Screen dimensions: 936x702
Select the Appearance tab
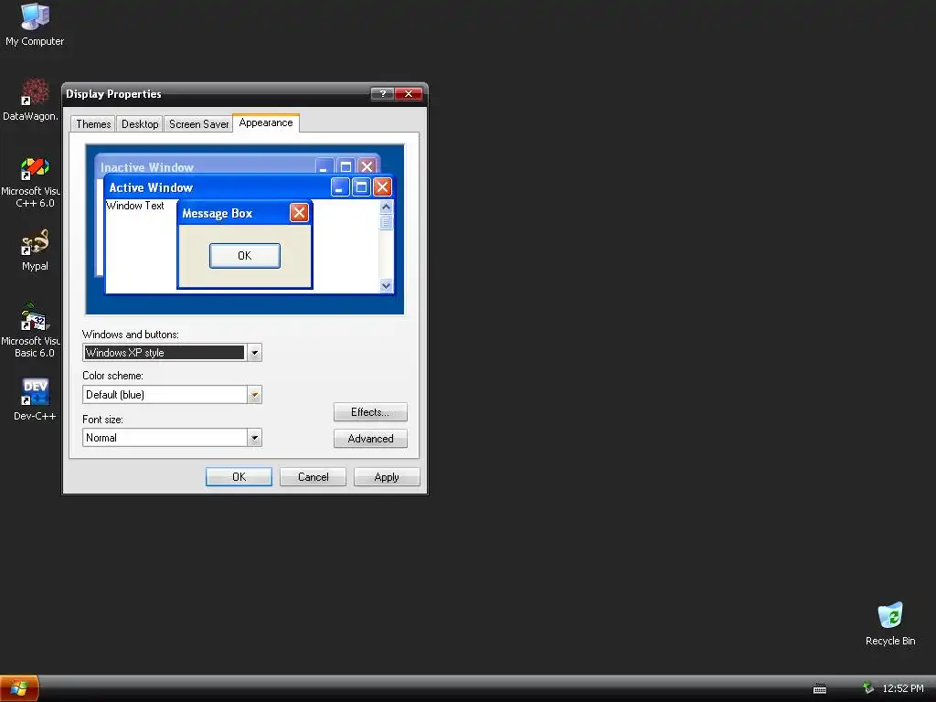click(x=266, y=122)
